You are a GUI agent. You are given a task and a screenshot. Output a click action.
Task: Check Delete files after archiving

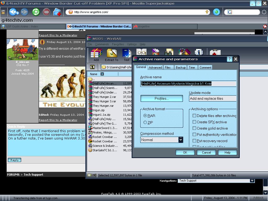pyautogui.click(x=194, y=116)
